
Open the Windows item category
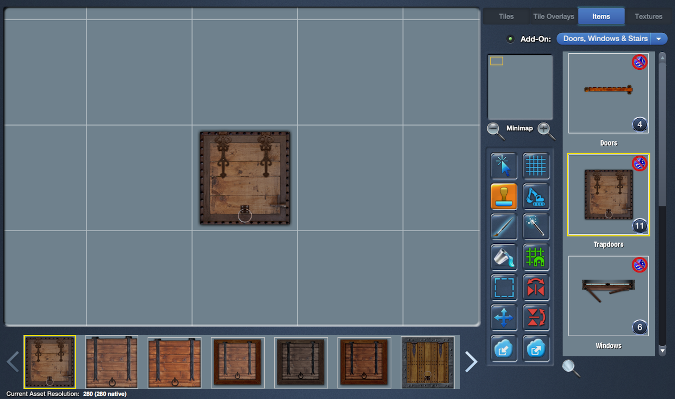coord(609,296)
